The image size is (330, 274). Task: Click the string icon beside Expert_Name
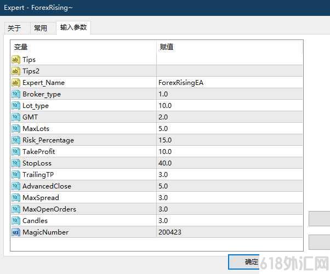point(16,83)
